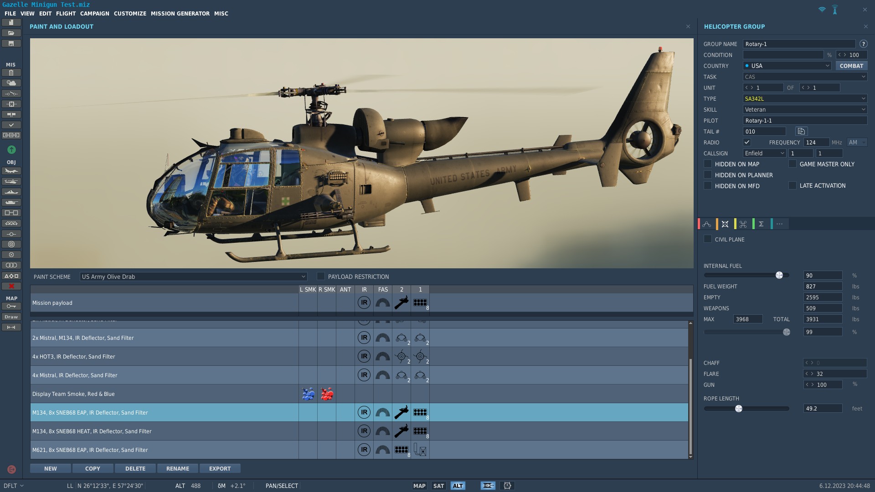Screen dimensions: 875x492
Task: Click the Rename payload button
Action: [177, 468]
